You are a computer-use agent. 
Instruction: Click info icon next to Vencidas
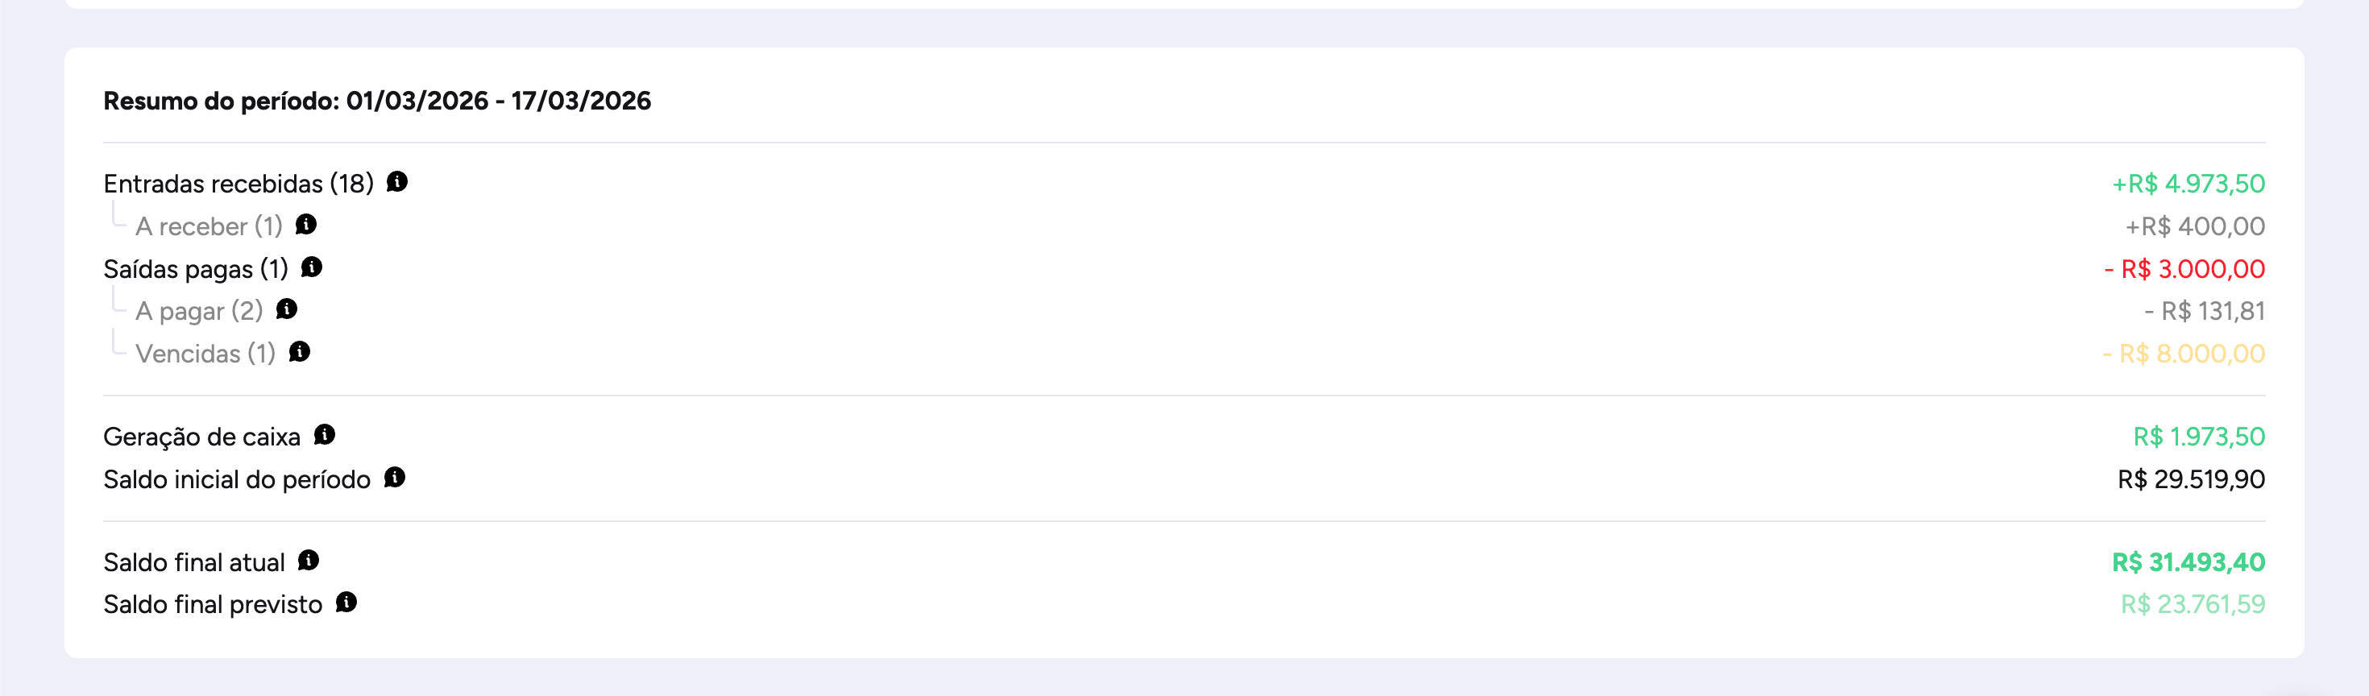[x=300, y=352]
